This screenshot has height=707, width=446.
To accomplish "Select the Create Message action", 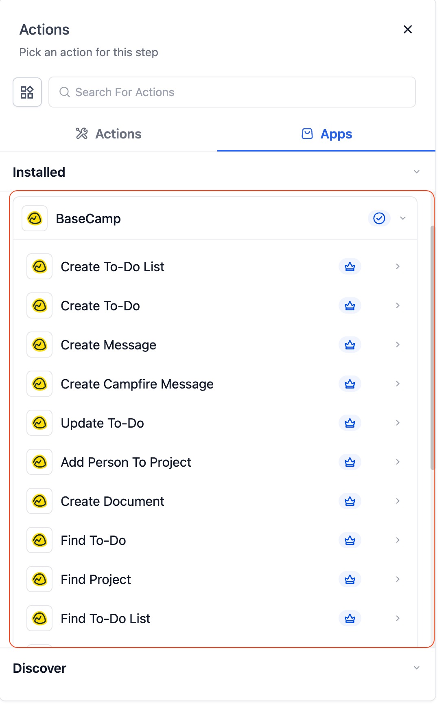I will coord(215,345).
